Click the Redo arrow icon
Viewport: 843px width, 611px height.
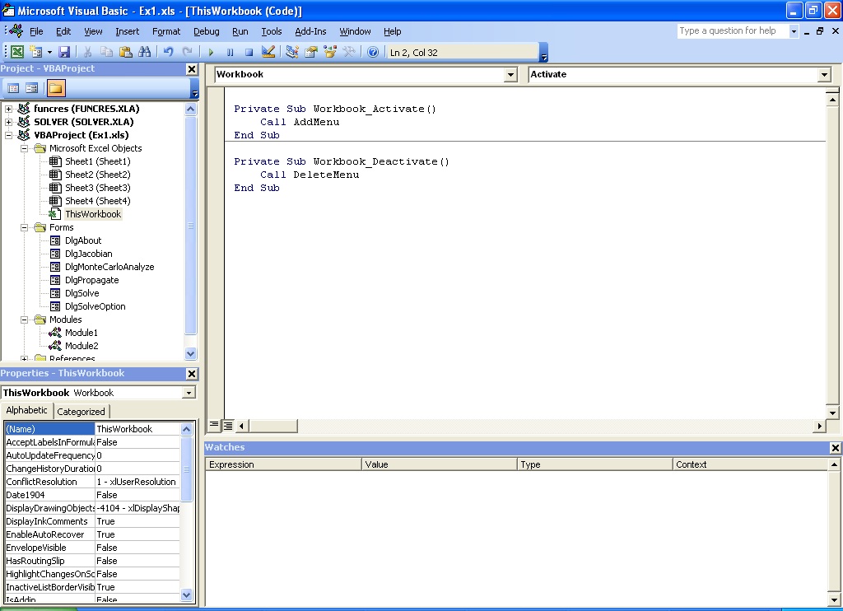(187, 52)
